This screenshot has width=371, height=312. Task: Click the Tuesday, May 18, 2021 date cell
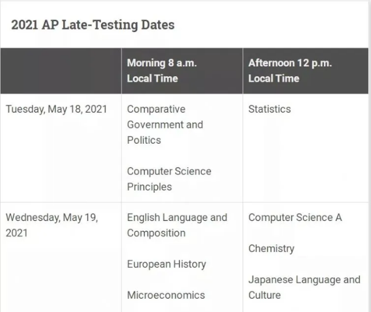click(56, 109)
